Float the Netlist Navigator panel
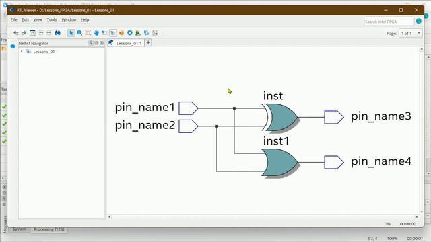This screenshot has height=242, width=431. point(96,43)
